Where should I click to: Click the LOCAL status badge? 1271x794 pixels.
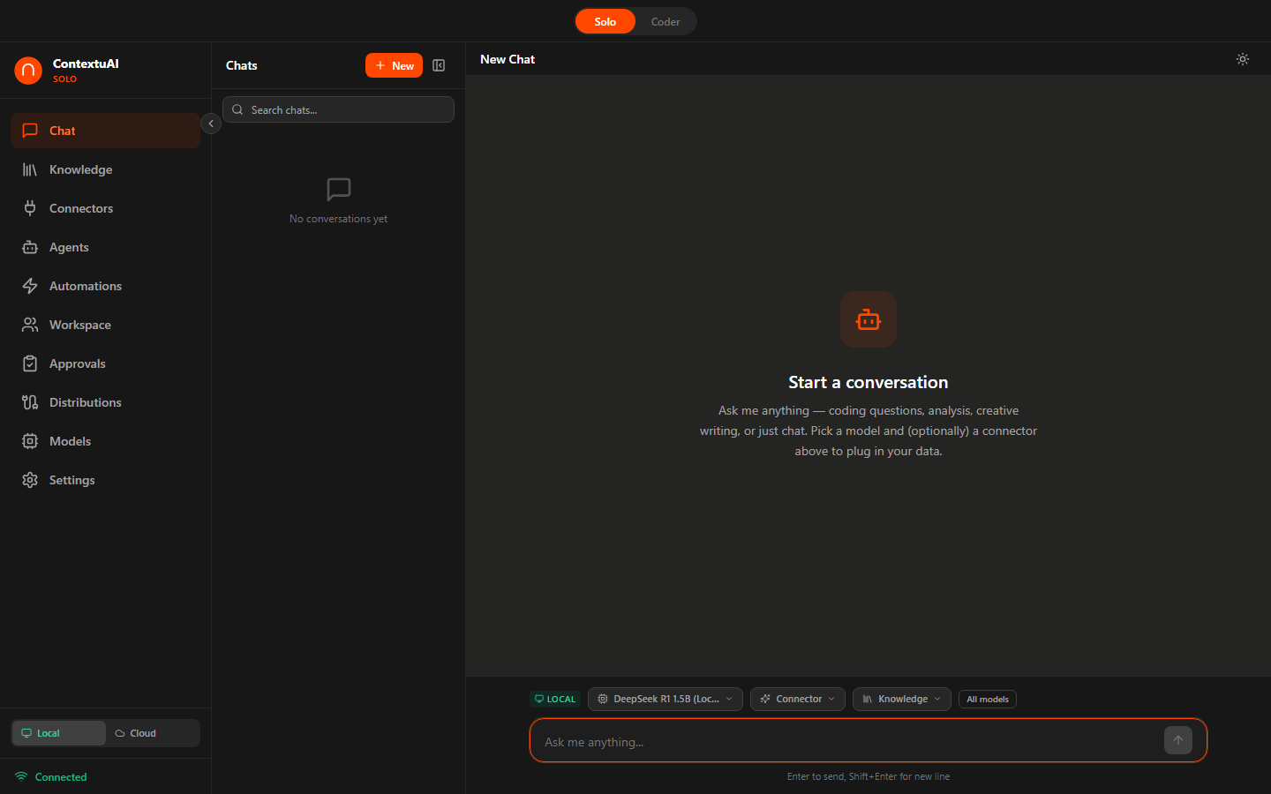[x=555, y=699]
